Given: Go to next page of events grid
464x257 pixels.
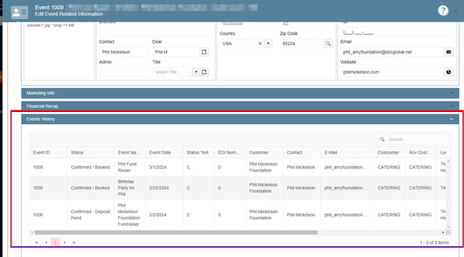Looking at the screenshot, I should point(65,242).
